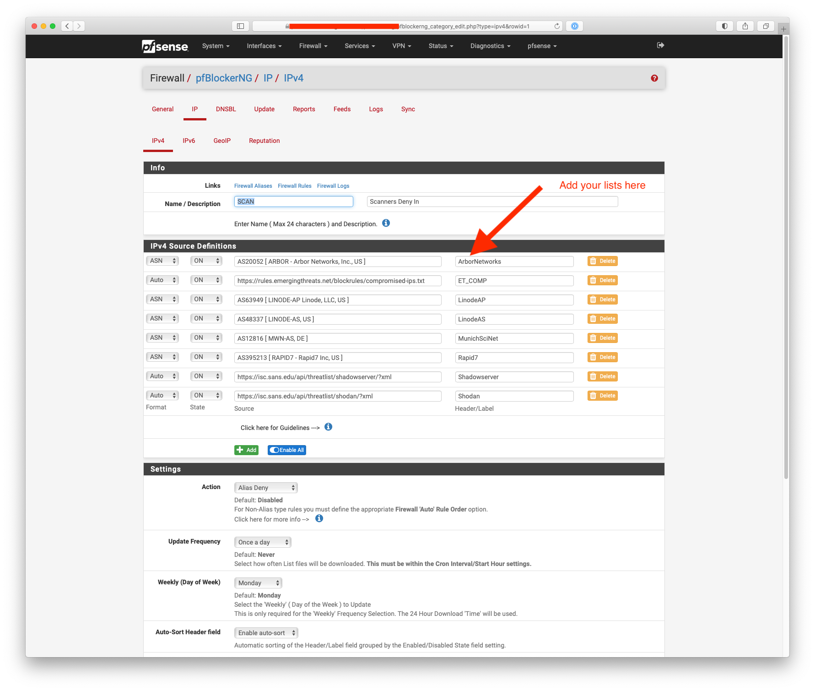Reload the page with the refresh icon

pyautogui.click(x=557, y=26)
